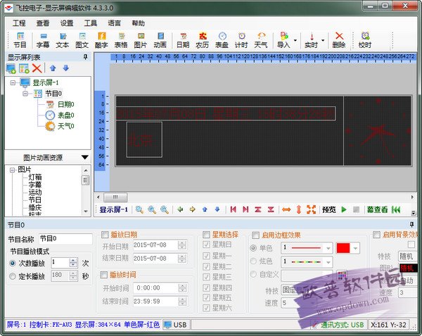Image resolution: width=422 pixels, height=336 pixels.
Task: Click the red border color swatch
Action: point(343,248)
